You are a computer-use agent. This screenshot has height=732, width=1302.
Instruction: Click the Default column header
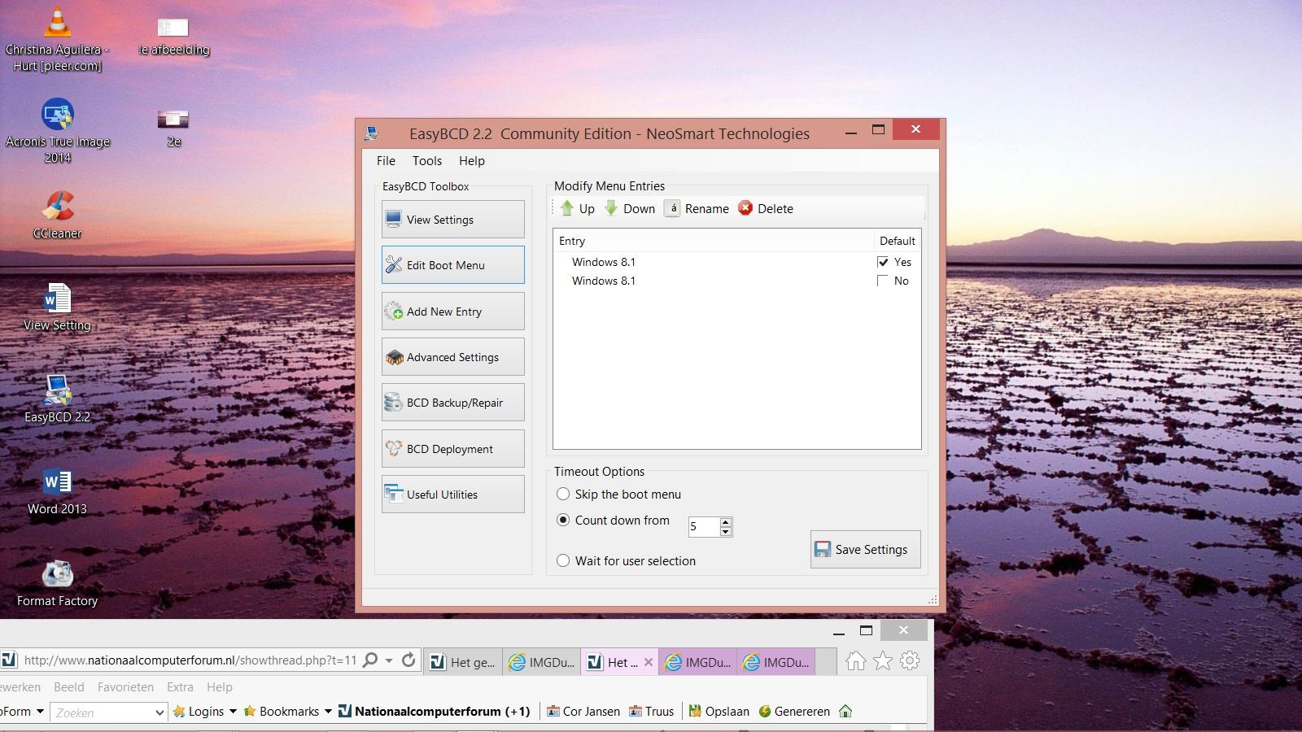coord(898,241)
